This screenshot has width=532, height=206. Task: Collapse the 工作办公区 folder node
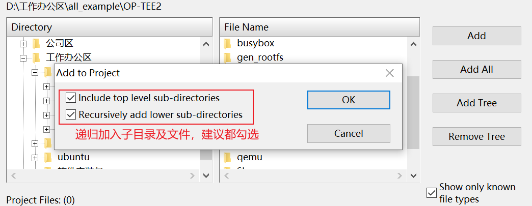[23, 58]
